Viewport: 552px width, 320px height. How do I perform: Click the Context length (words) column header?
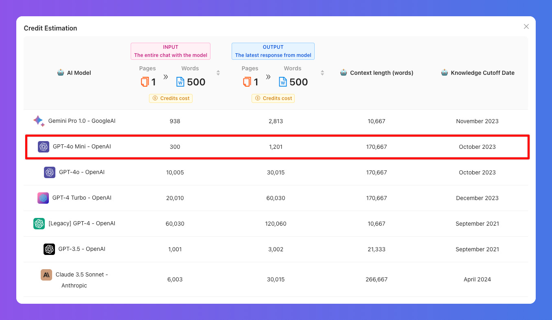[381, 73]
